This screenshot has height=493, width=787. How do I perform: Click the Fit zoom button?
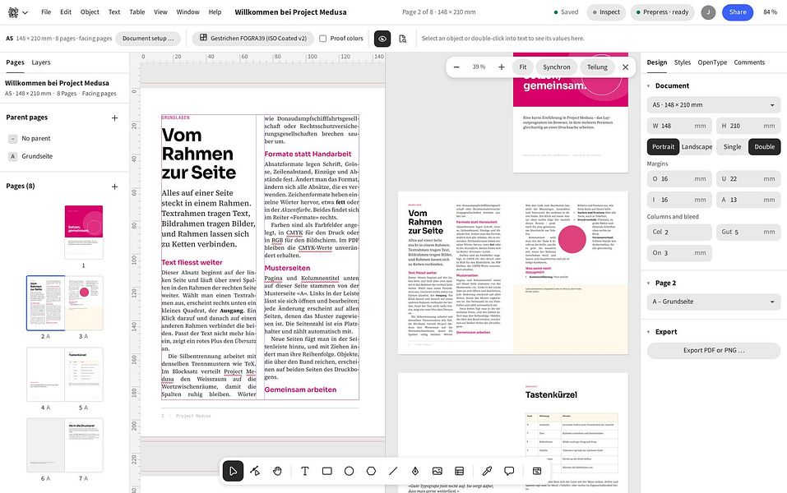click(x=523, y=67)
